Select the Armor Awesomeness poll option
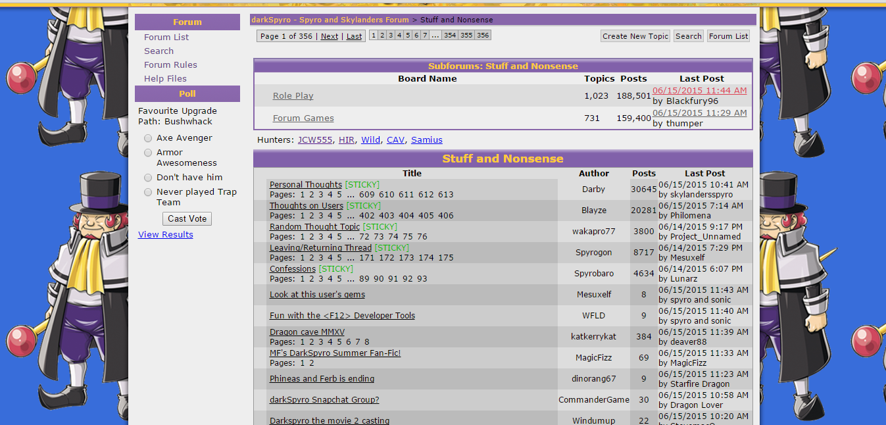The height and width of the screenshot is (425, 886). [148, 153]
